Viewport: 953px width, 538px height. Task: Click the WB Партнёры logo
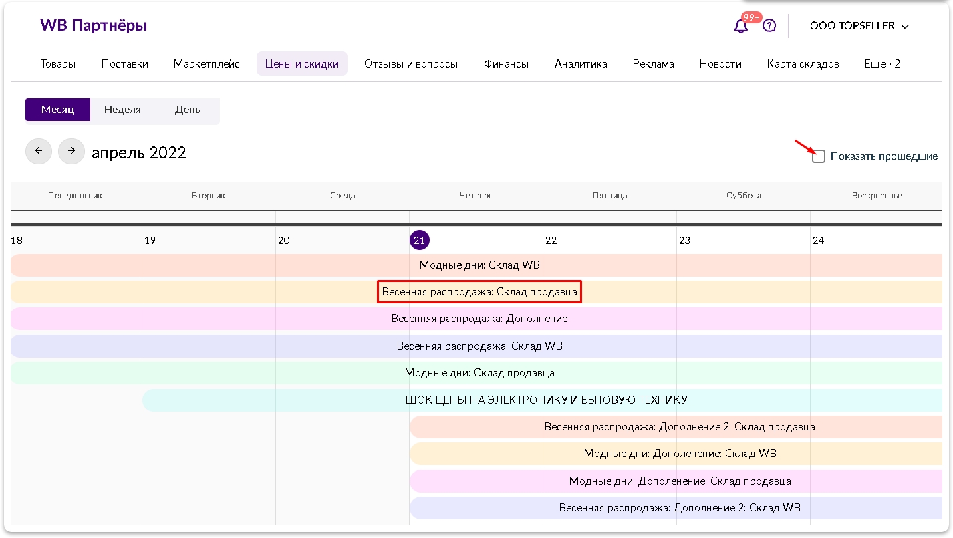click(94, 25)
